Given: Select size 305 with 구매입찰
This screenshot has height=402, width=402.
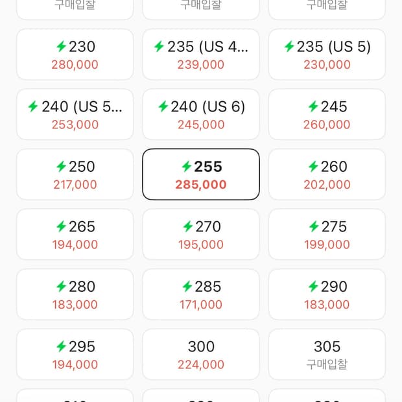Looking at the screenshot, I should pyautogui.click(x=327, y=355).
